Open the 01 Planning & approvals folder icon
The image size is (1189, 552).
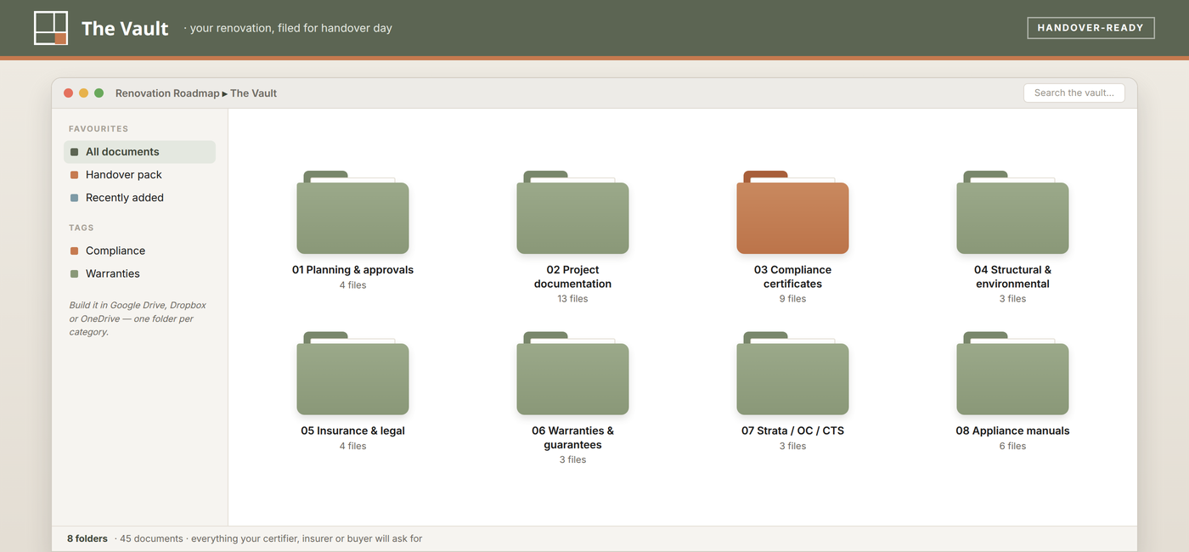352,212
